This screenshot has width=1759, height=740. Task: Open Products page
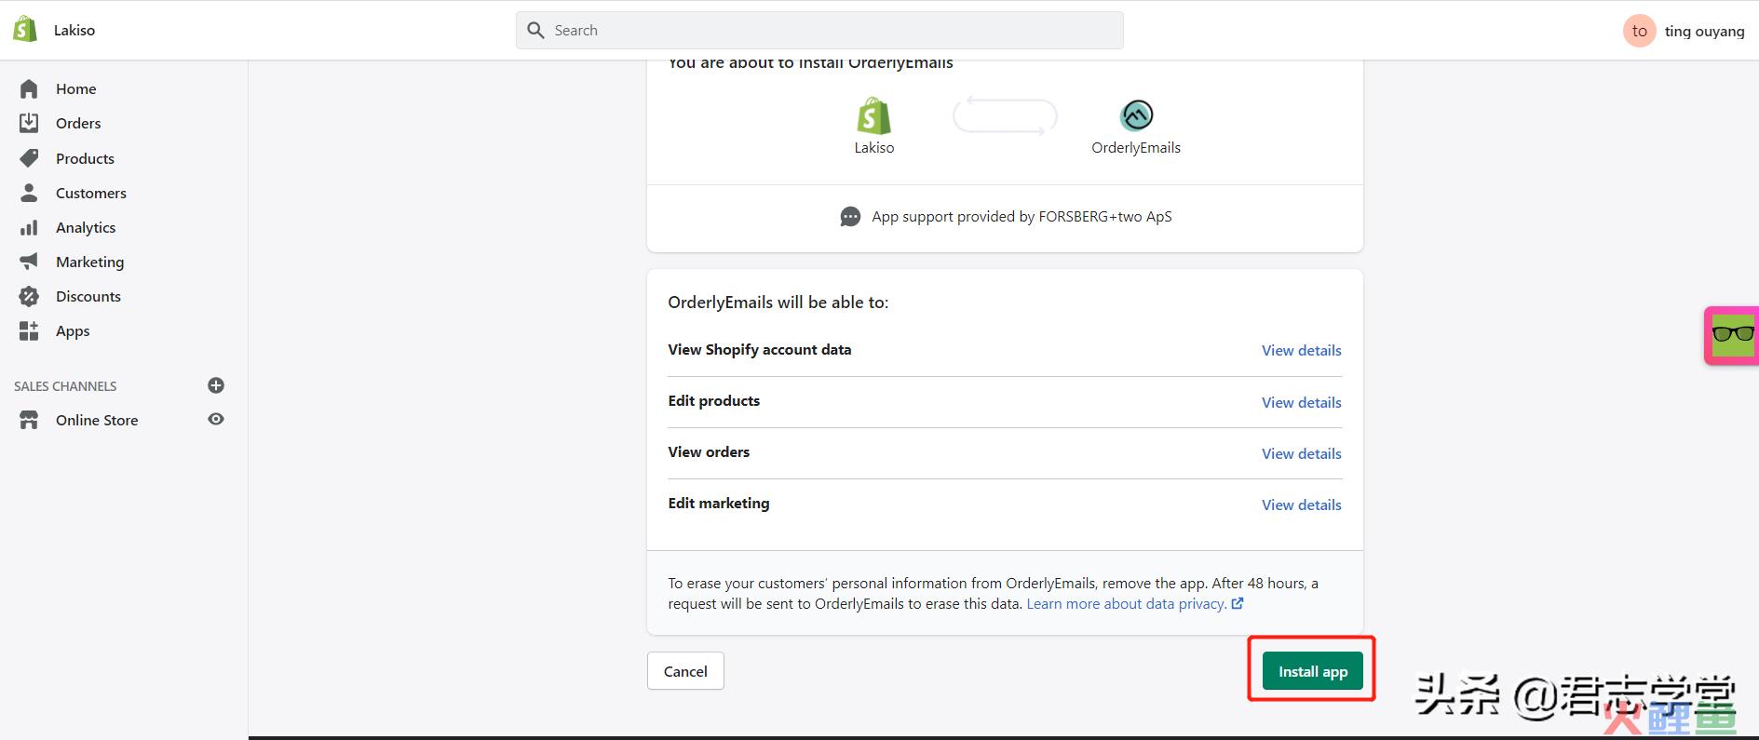[x=85, y=158]
